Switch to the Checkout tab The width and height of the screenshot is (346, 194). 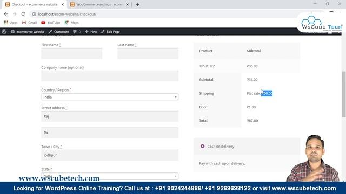point(34,4)
